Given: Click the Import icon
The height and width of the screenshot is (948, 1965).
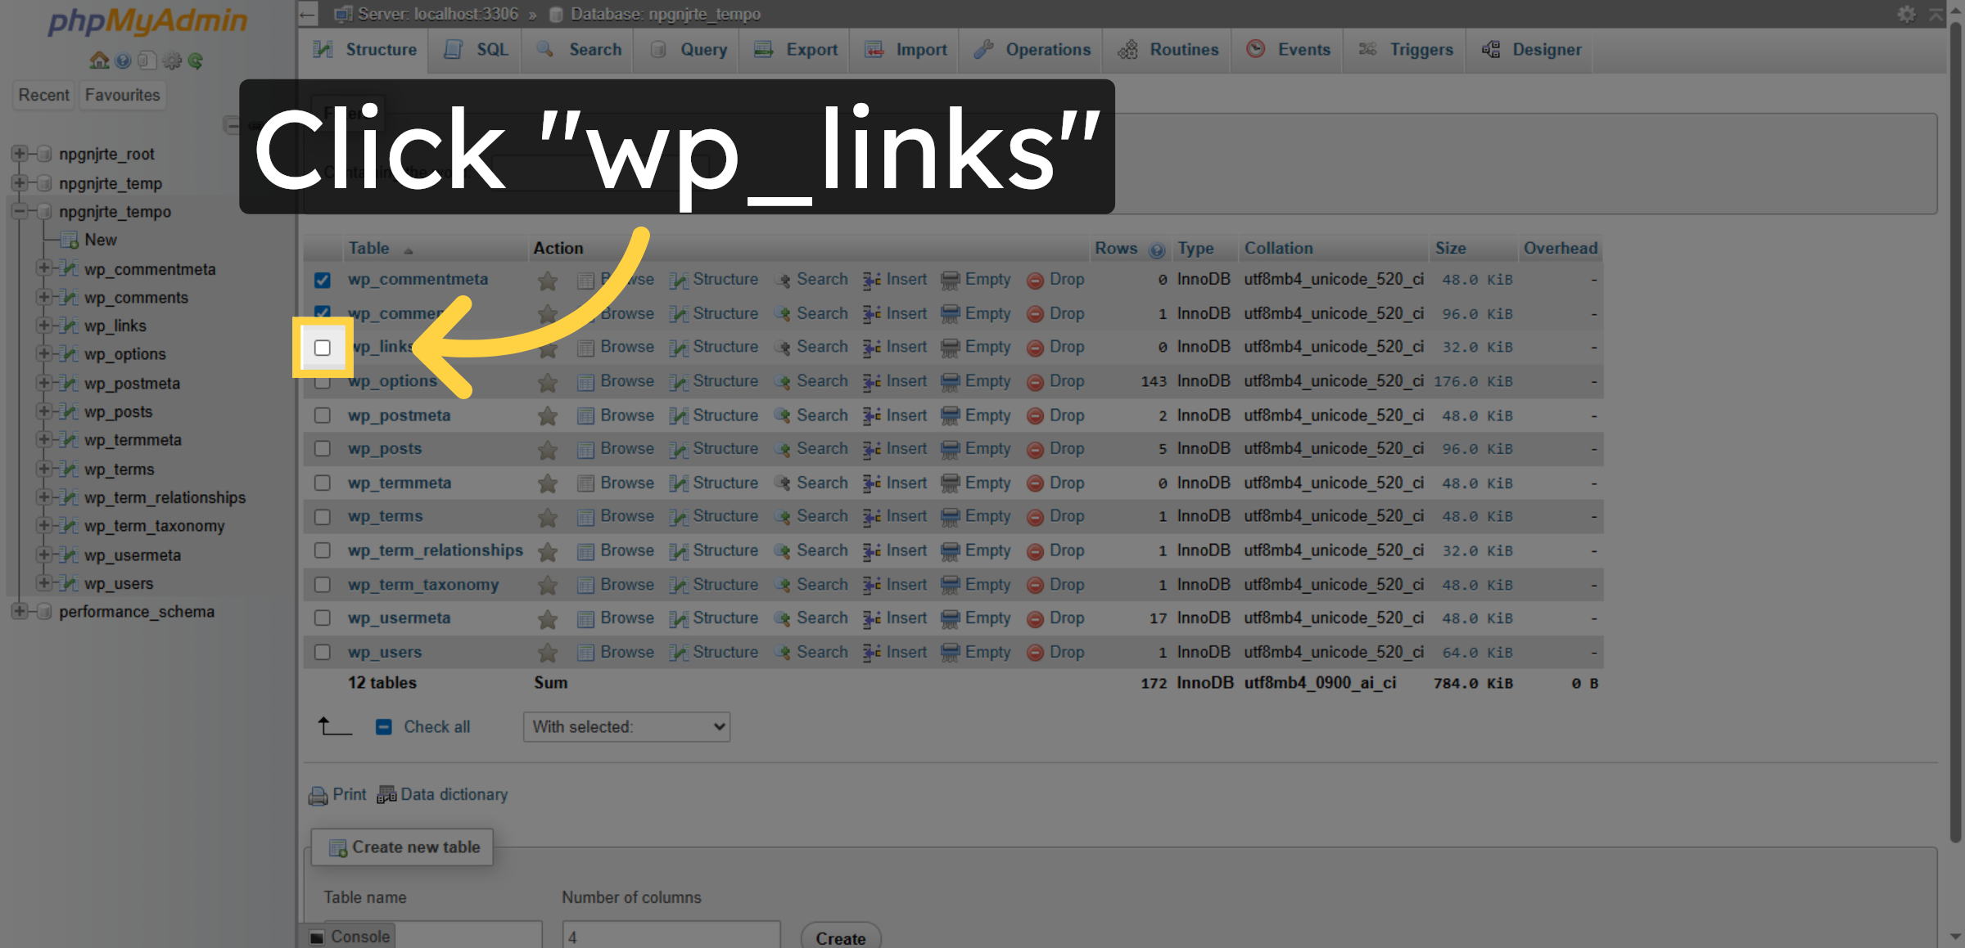Looking at the screenshot, I should [x=874, y=50].
